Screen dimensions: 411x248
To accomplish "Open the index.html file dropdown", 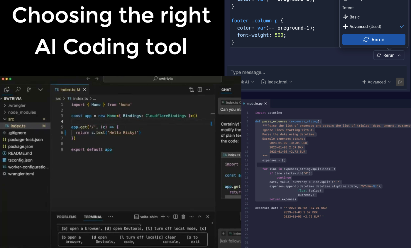I will (277, 82).
